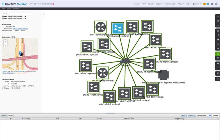Switch to the Nodes tab
This screenshot has width=220, height=140.
click(x=11, y=115)
